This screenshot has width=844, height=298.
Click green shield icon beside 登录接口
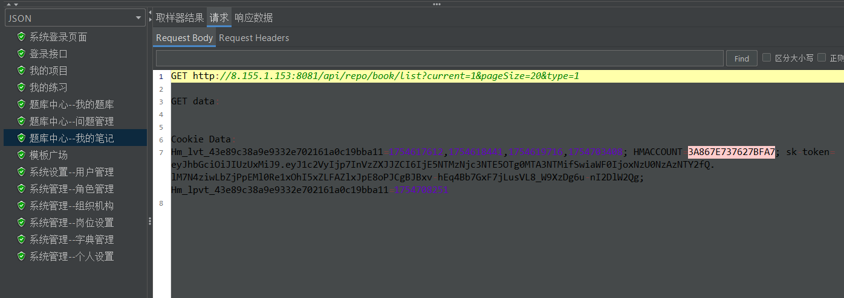point(21,54)
